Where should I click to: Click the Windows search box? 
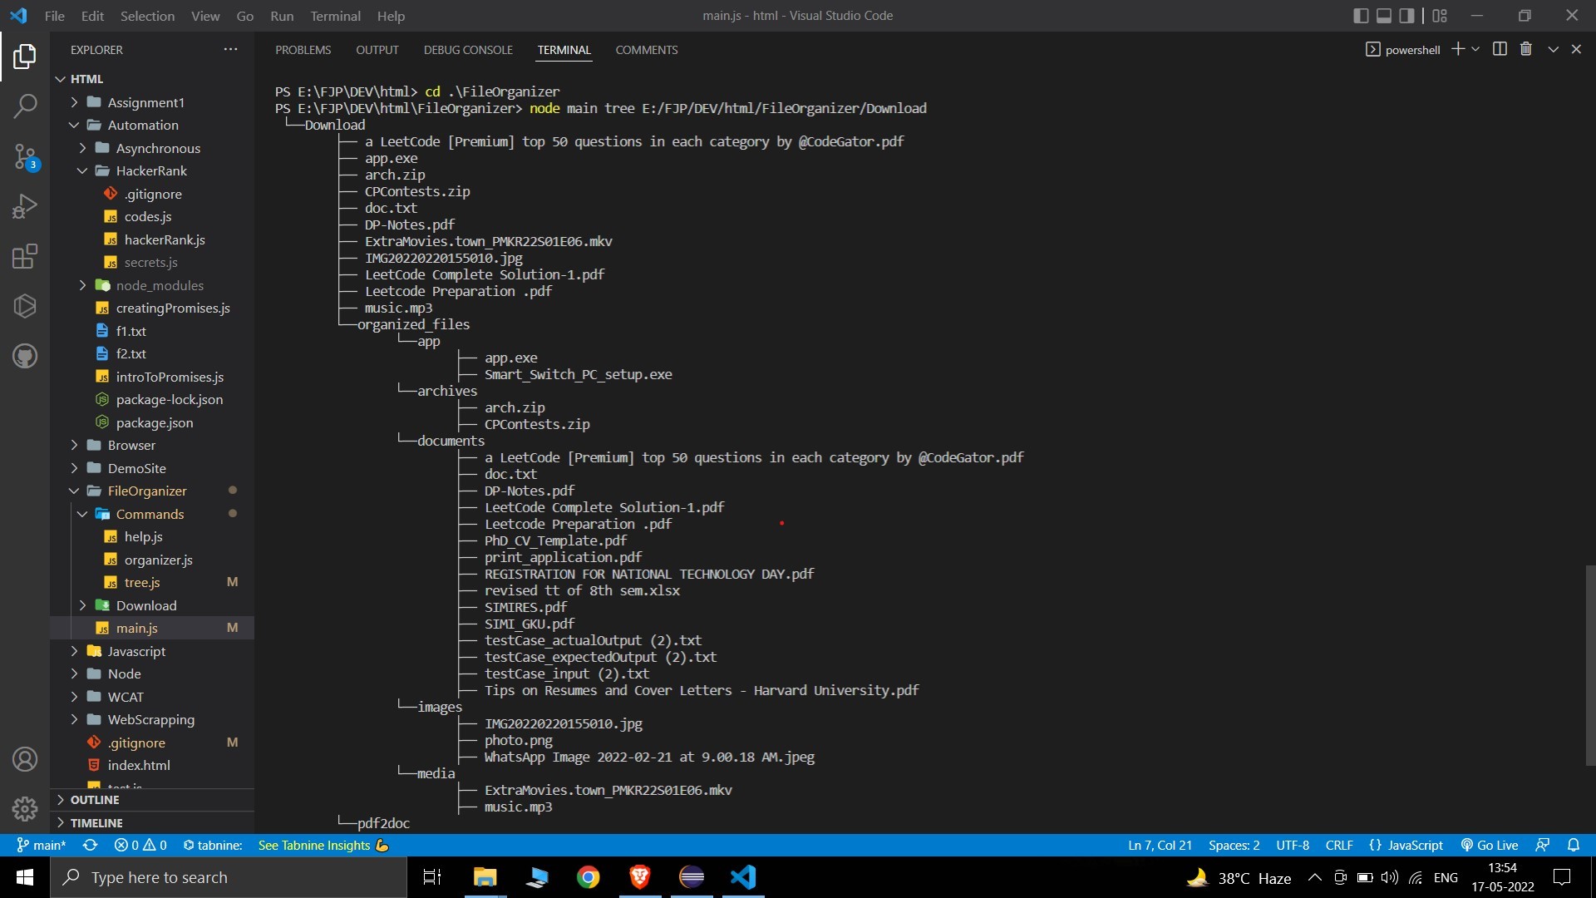229,877
